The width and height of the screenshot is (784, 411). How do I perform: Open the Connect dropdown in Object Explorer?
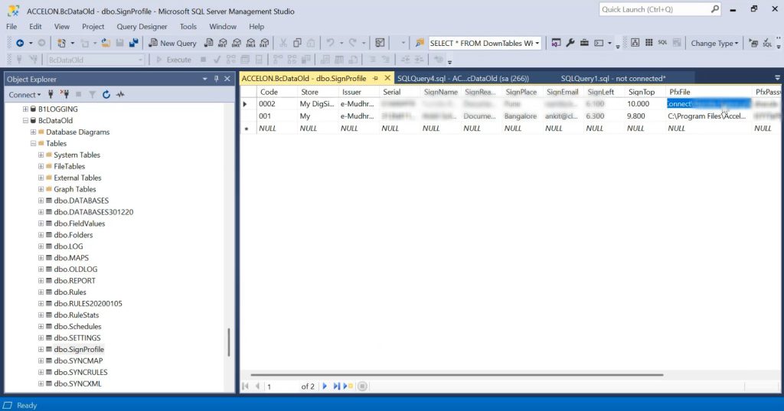click(24, 94)
